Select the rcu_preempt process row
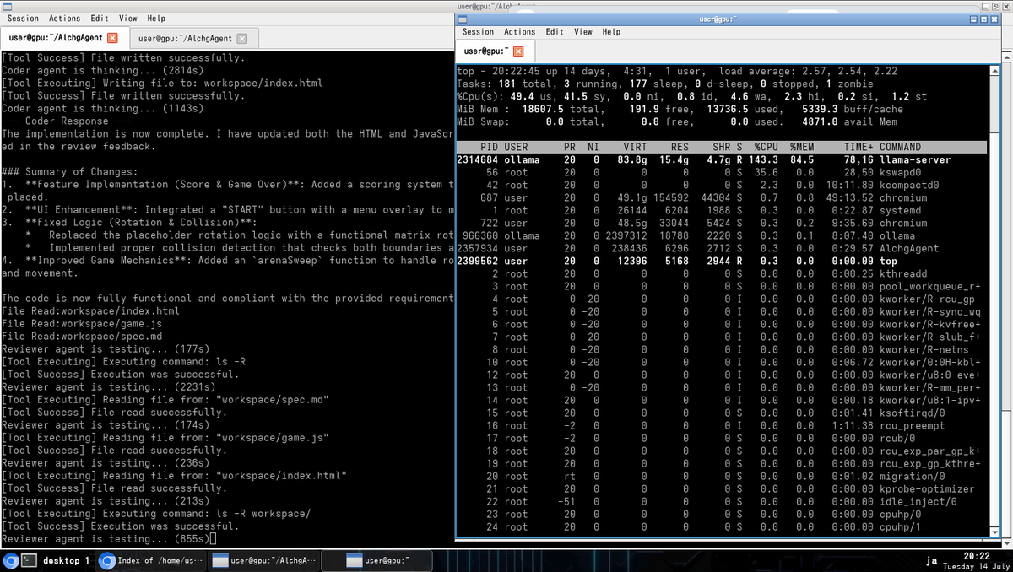The image size is (1013, 572). [x=722, y=425]
